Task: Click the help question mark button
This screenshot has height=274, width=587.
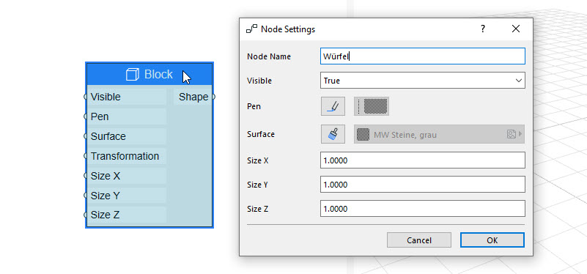Action: point(483,29)
